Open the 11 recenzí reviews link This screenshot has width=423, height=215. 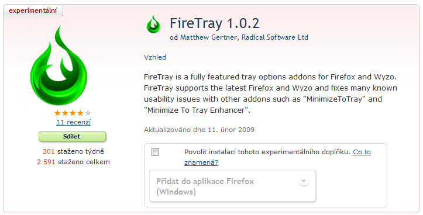coord(73,122)
